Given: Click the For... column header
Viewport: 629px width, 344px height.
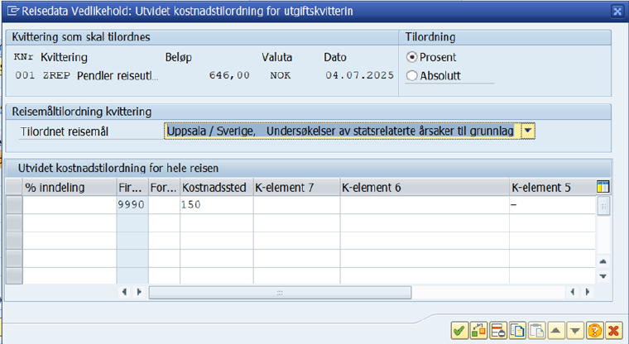Looking at the screenshot, I should click(x=164, y=187).
